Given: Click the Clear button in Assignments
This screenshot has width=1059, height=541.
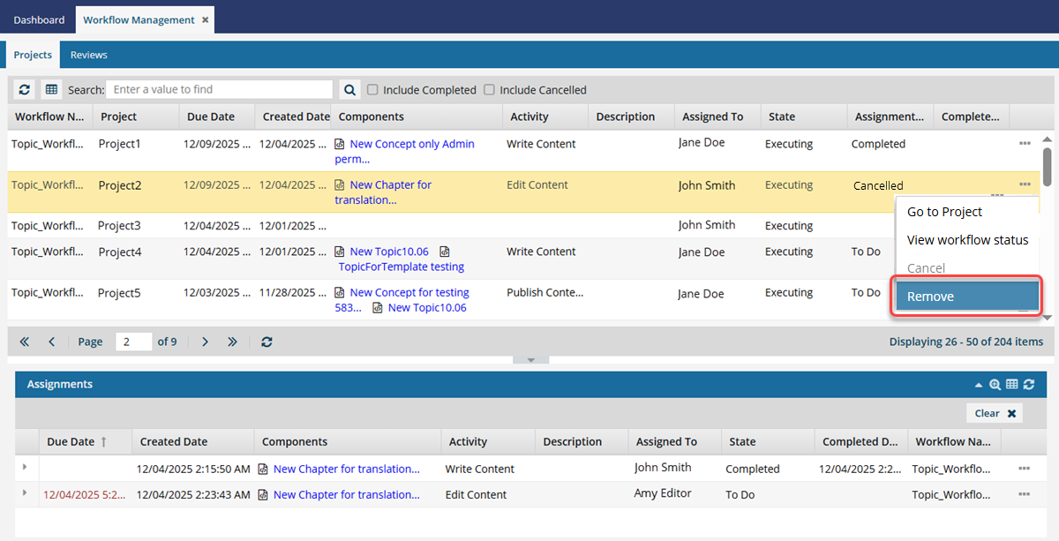Looking at the screenshot, I should 996,413.
